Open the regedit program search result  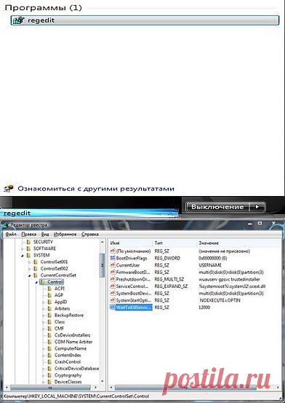click(145, 20)
